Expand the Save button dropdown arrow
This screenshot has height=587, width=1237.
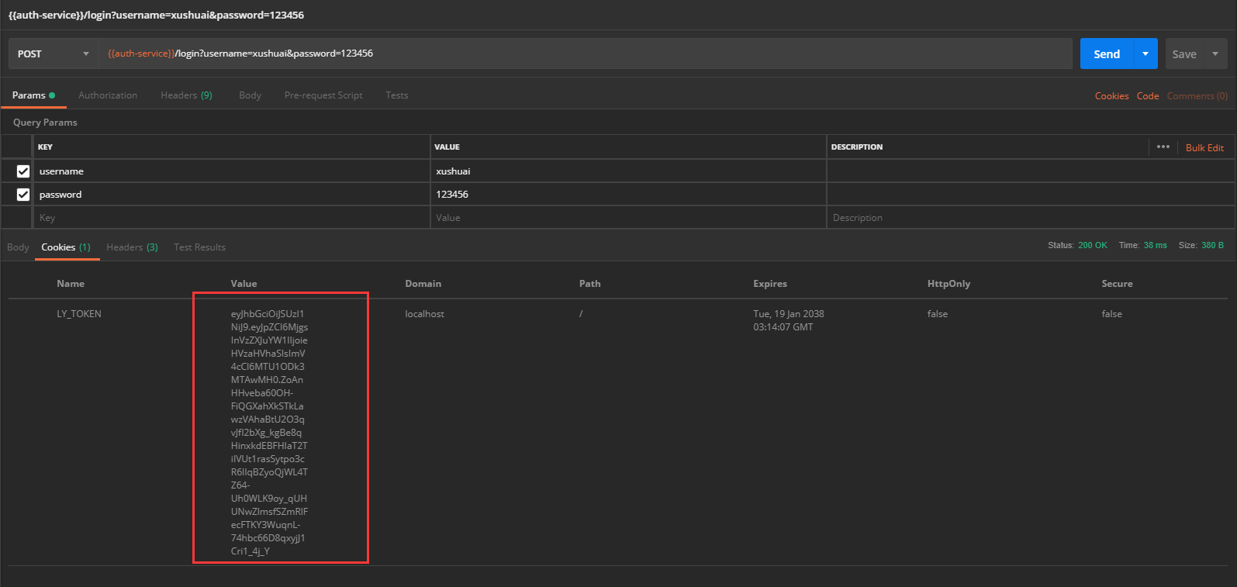1215,54
